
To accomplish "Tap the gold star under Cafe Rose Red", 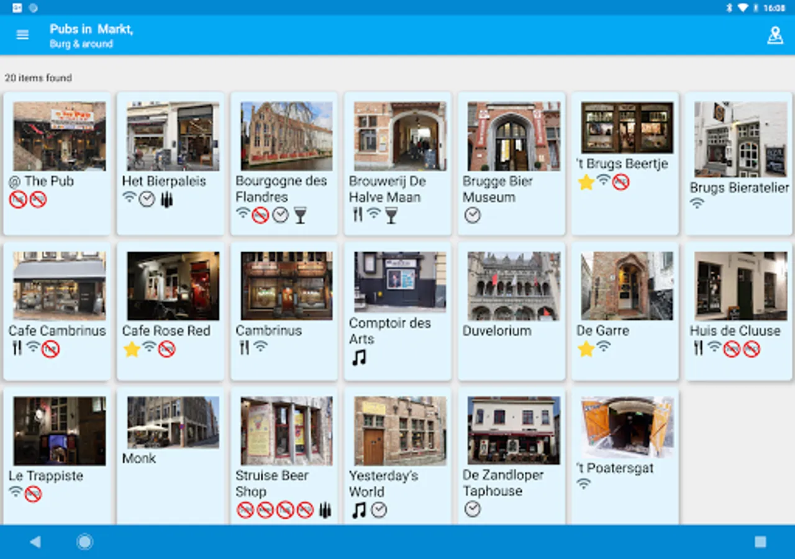I will [x=132, y=349].
